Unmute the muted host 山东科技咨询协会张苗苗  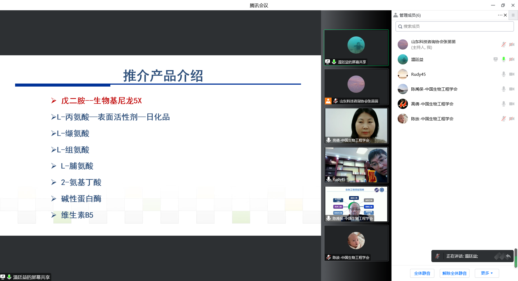503,44
